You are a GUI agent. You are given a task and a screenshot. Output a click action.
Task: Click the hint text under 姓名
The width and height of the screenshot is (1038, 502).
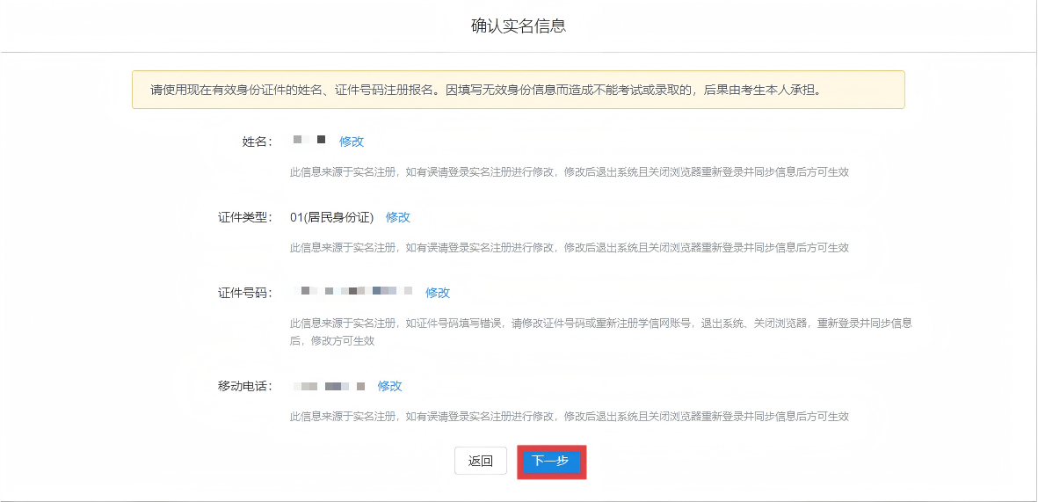pos(569,172)
